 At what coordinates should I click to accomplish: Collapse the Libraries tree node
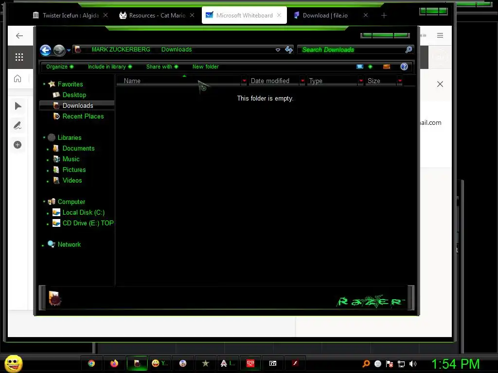click(44, 137)
